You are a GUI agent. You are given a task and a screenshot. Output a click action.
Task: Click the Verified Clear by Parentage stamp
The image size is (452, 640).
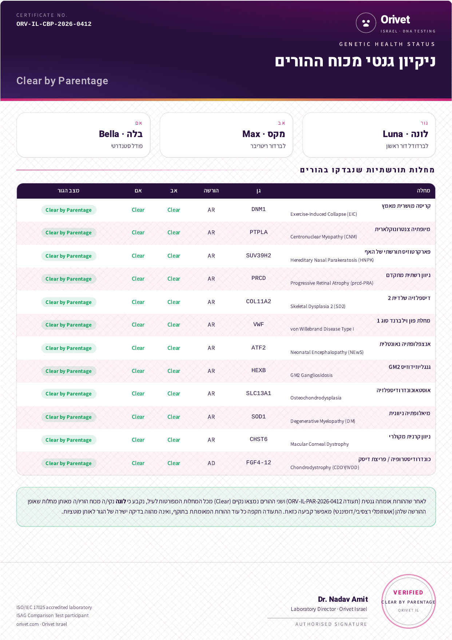coord(408,601)
